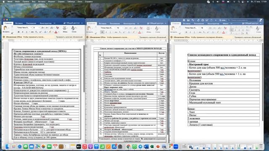Image resolution: width=269 pixels, height=151 pixels.
Task: Toggle superscript in the left Word window
Action: [40, 32]
